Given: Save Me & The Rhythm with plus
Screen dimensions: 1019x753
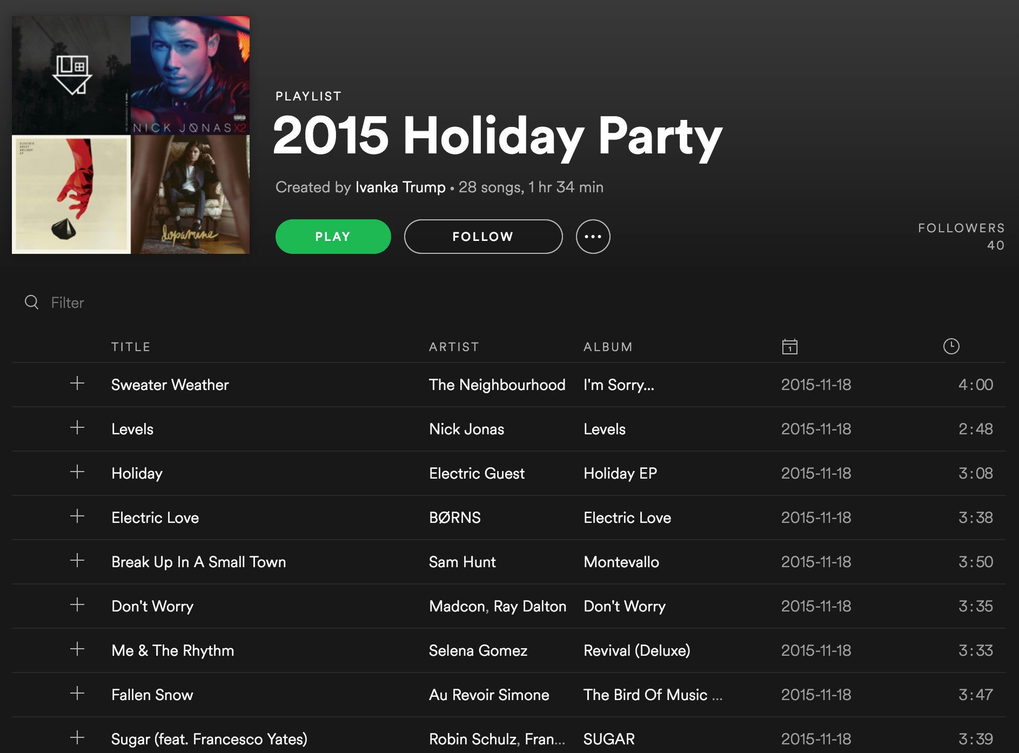Looking at the screenshot, I should click(x=77, y=649).
